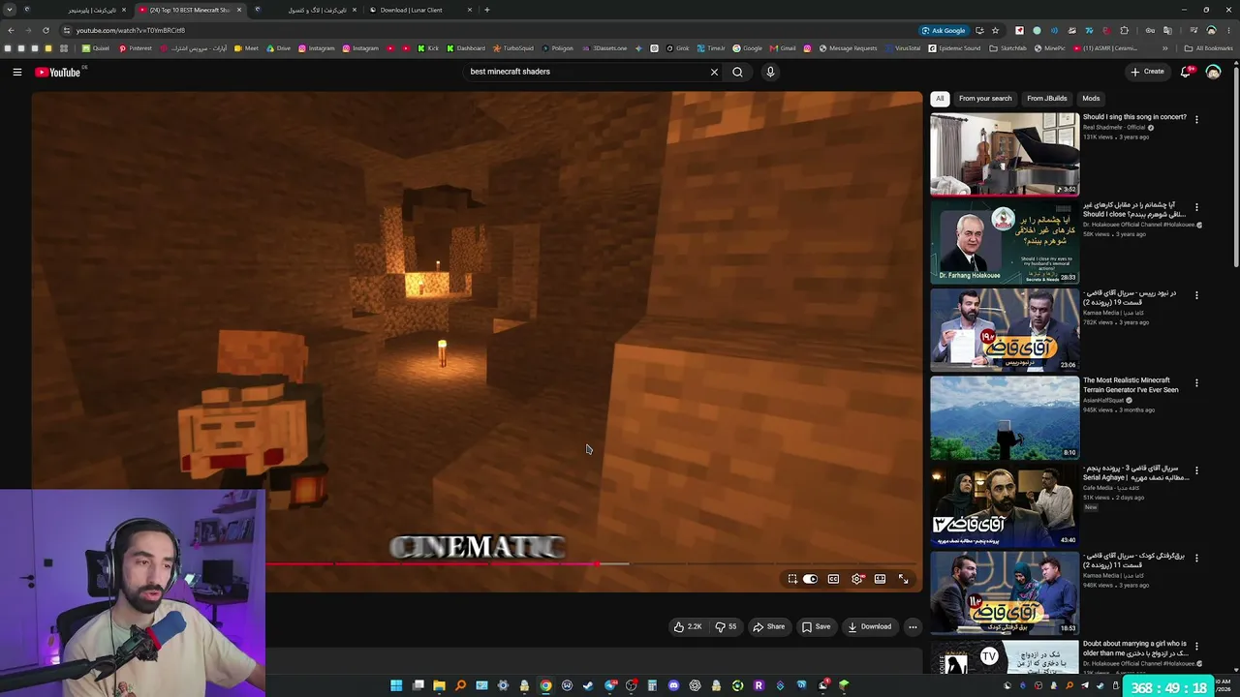The width and height of the screenshot is (1240, 697).
Task: Enter fullscreen on the video player
Action: [x=903, y=579]
